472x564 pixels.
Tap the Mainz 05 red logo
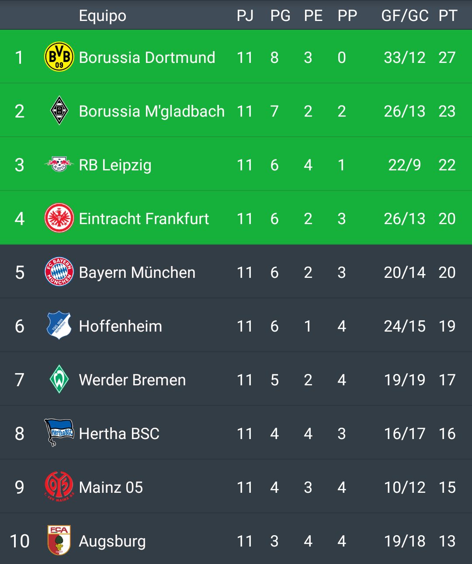point(59,487)
